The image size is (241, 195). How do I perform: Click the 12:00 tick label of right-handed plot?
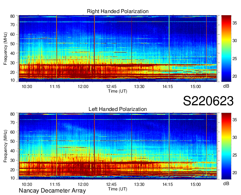coord(83,87)
